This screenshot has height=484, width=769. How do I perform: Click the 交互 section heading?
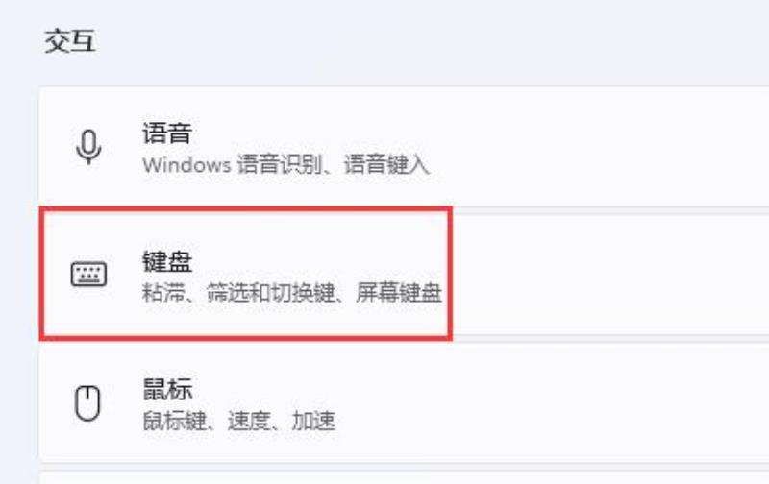tap(69, 40)
